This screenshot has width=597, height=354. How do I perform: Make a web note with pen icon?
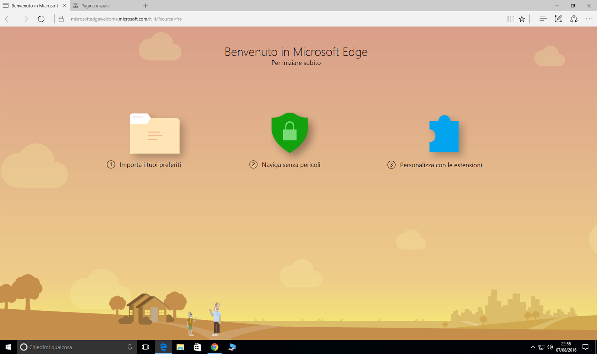point(558,19)
